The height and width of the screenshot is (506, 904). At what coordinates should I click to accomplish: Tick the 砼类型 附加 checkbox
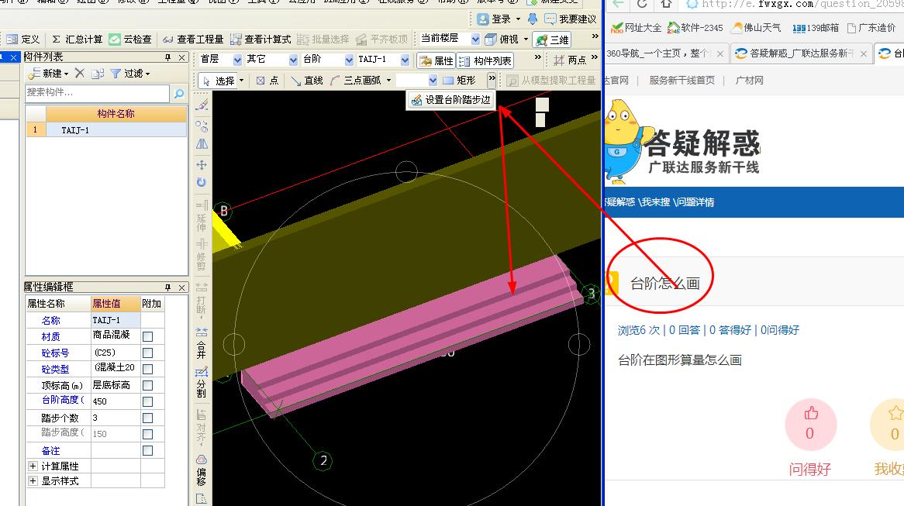point(147,369)
